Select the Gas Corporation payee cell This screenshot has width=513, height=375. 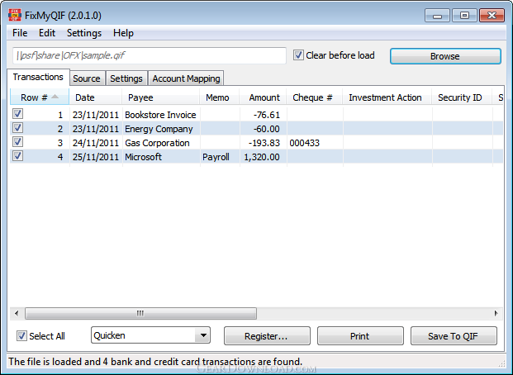click(160, 143)
